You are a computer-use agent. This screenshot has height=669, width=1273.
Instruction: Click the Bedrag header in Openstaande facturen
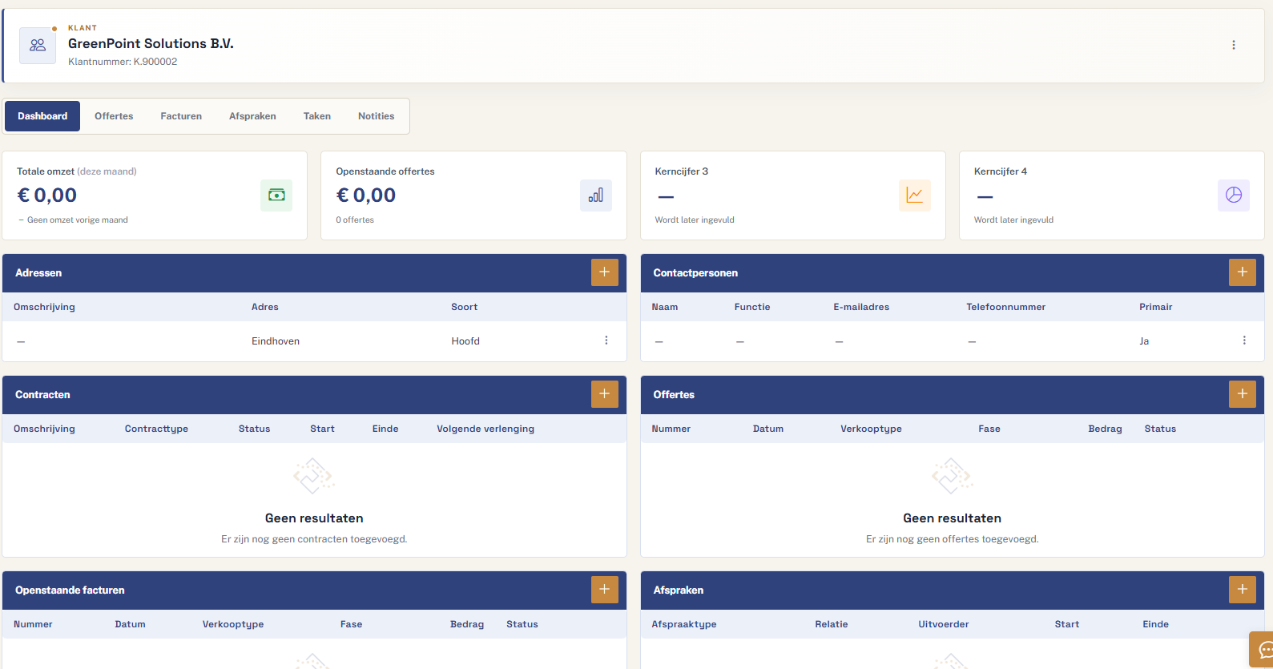point(467,624)
